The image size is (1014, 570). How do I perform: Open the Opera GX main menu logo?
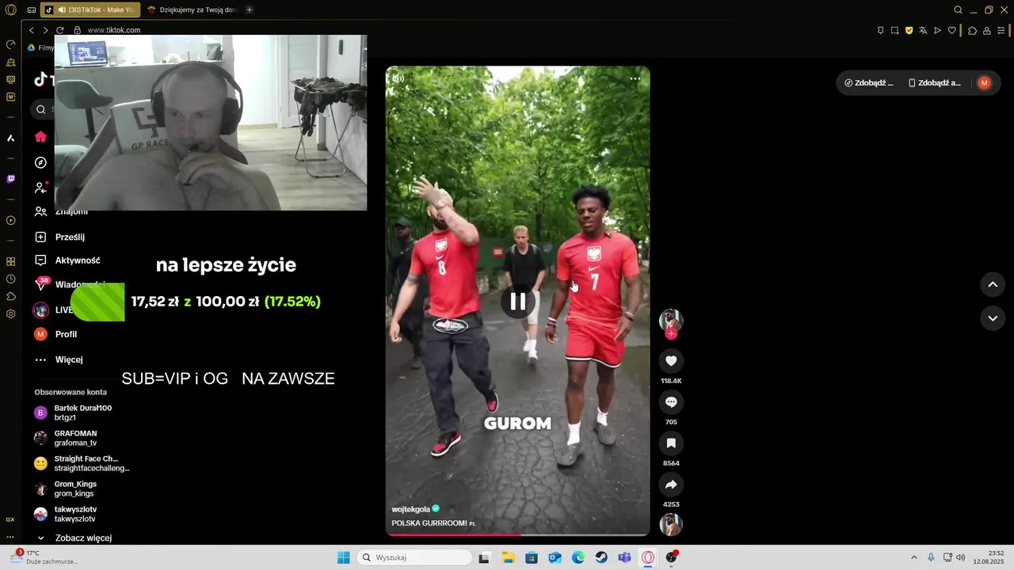pyautogui.click(x=11, y=10)
